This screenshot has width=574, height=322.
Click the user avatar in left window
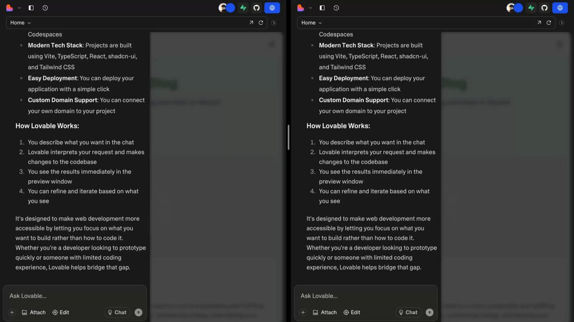click(x=223, y=8)
